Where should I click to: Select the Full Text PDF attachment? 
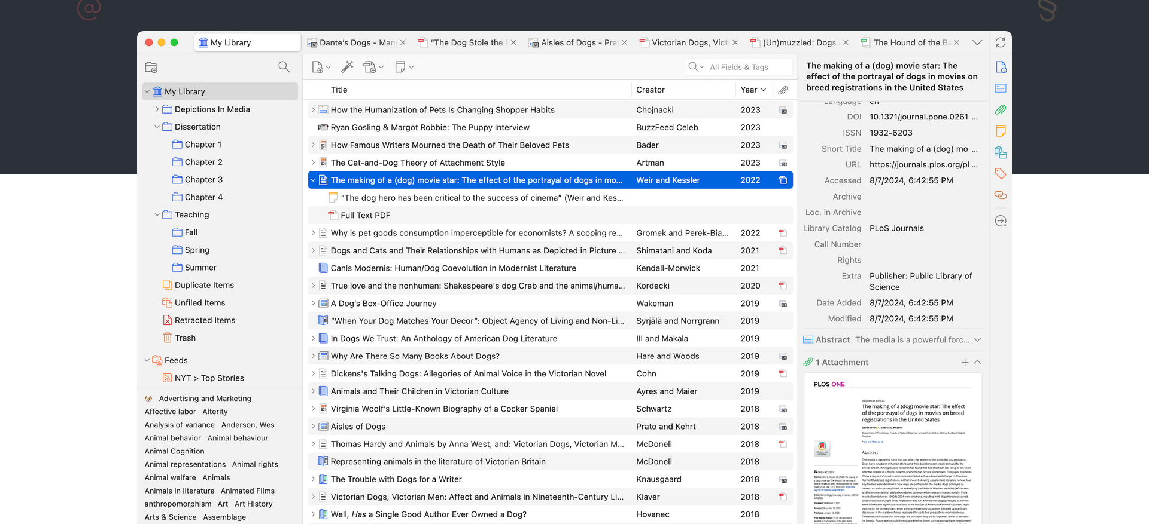(365, 215)
